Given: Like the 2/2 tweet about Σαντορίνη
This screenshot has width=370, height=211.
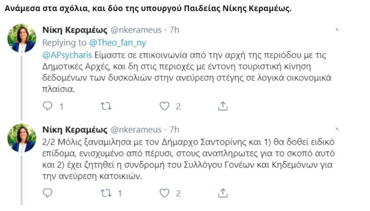Looking at the screenshot, I should [x=165, y=193].
